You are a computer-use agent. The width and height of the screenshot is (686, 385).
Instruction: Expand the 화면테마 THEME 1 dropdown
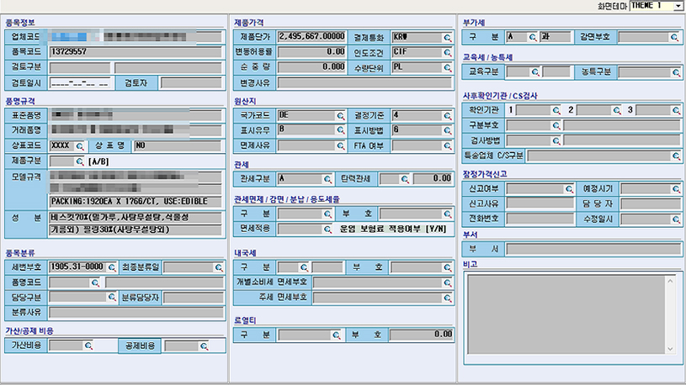[x=678, y=6]
